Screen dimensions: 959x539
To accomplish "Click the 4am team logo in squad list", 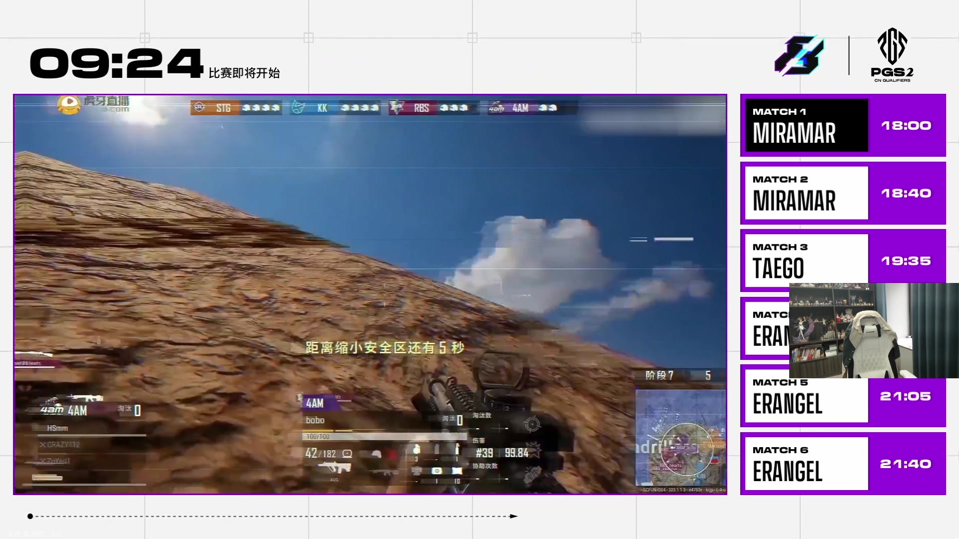I will point(52,410).
